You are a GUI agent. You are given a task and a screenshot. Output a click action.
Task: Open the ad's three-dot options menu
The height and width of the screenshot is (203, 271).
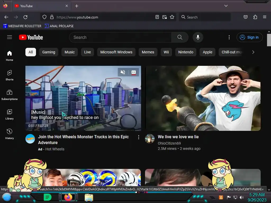tap(139, 137)
